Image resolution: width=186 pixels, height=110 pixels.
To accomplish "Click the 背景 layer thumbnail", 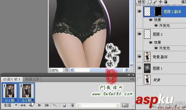I will 147,80.
